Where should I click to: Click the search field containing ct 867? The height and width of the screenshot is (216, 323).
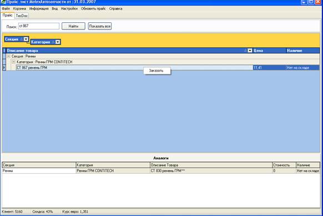pos(39,26)
